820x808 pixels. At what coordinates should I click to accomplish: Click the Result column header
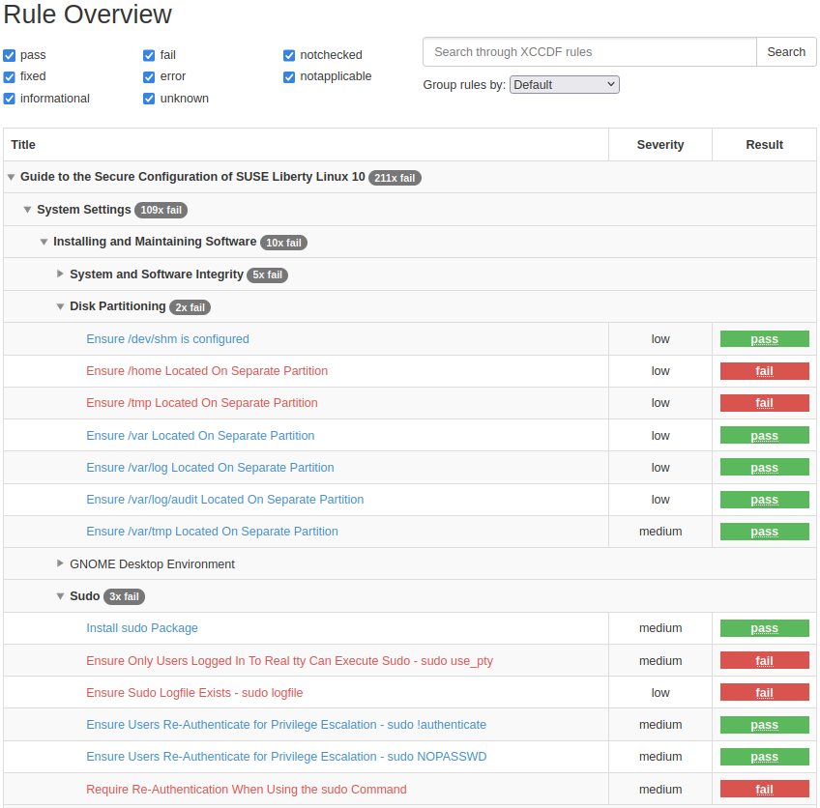(764, 145)
